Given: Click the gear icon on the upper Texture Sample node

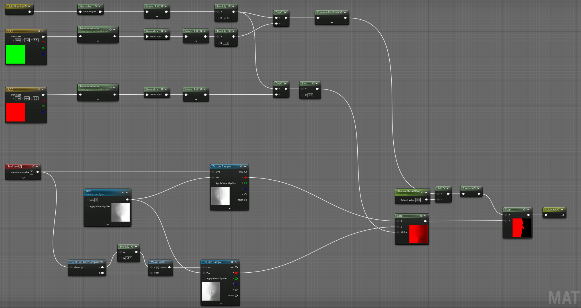Looking at the screenshot, I should coord(241,166).
